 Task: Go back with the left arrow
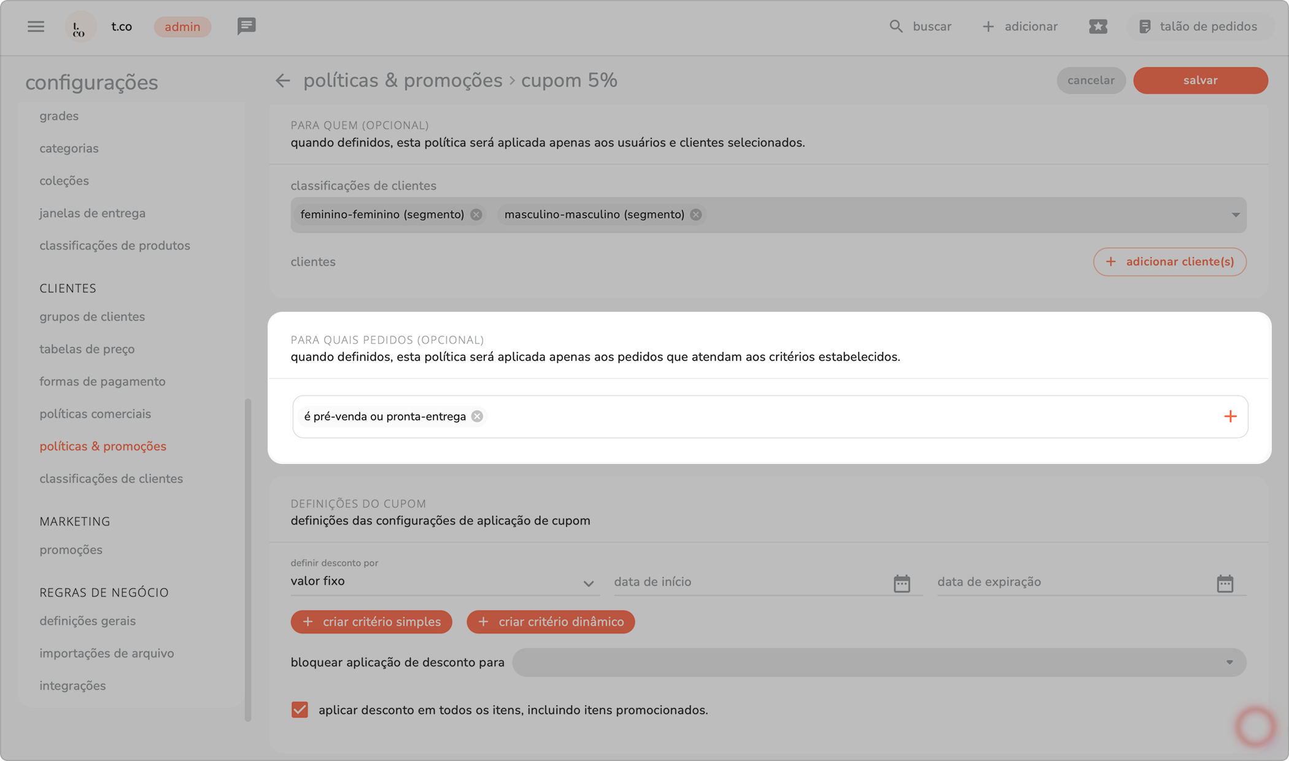(x=282, y=80)
